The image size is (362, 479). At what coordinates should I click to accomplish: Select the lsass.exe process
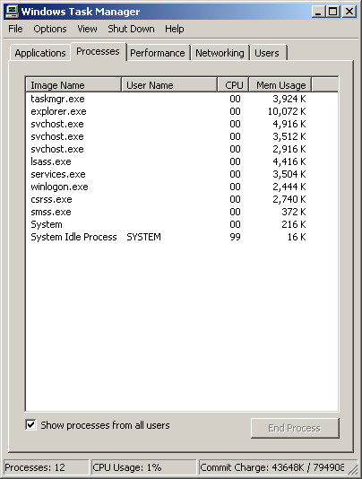[182, 161]
